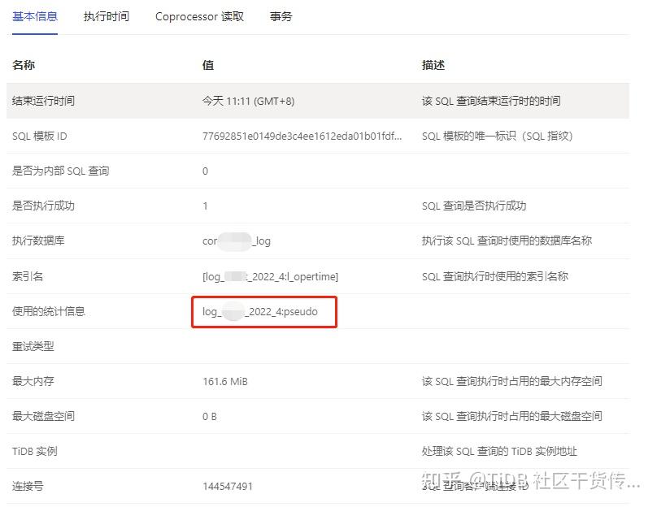Click the index name value ending in l_opertime

tap(270, 276)
